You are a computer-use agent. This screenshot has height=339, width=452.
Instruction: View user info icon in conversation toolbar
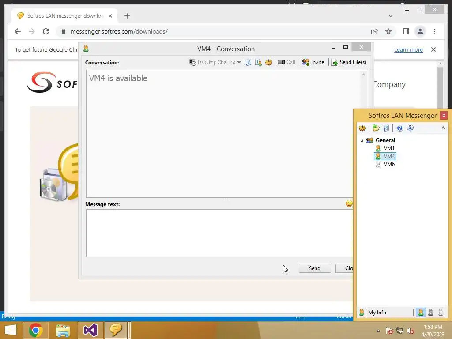click(x=258, y=62)
